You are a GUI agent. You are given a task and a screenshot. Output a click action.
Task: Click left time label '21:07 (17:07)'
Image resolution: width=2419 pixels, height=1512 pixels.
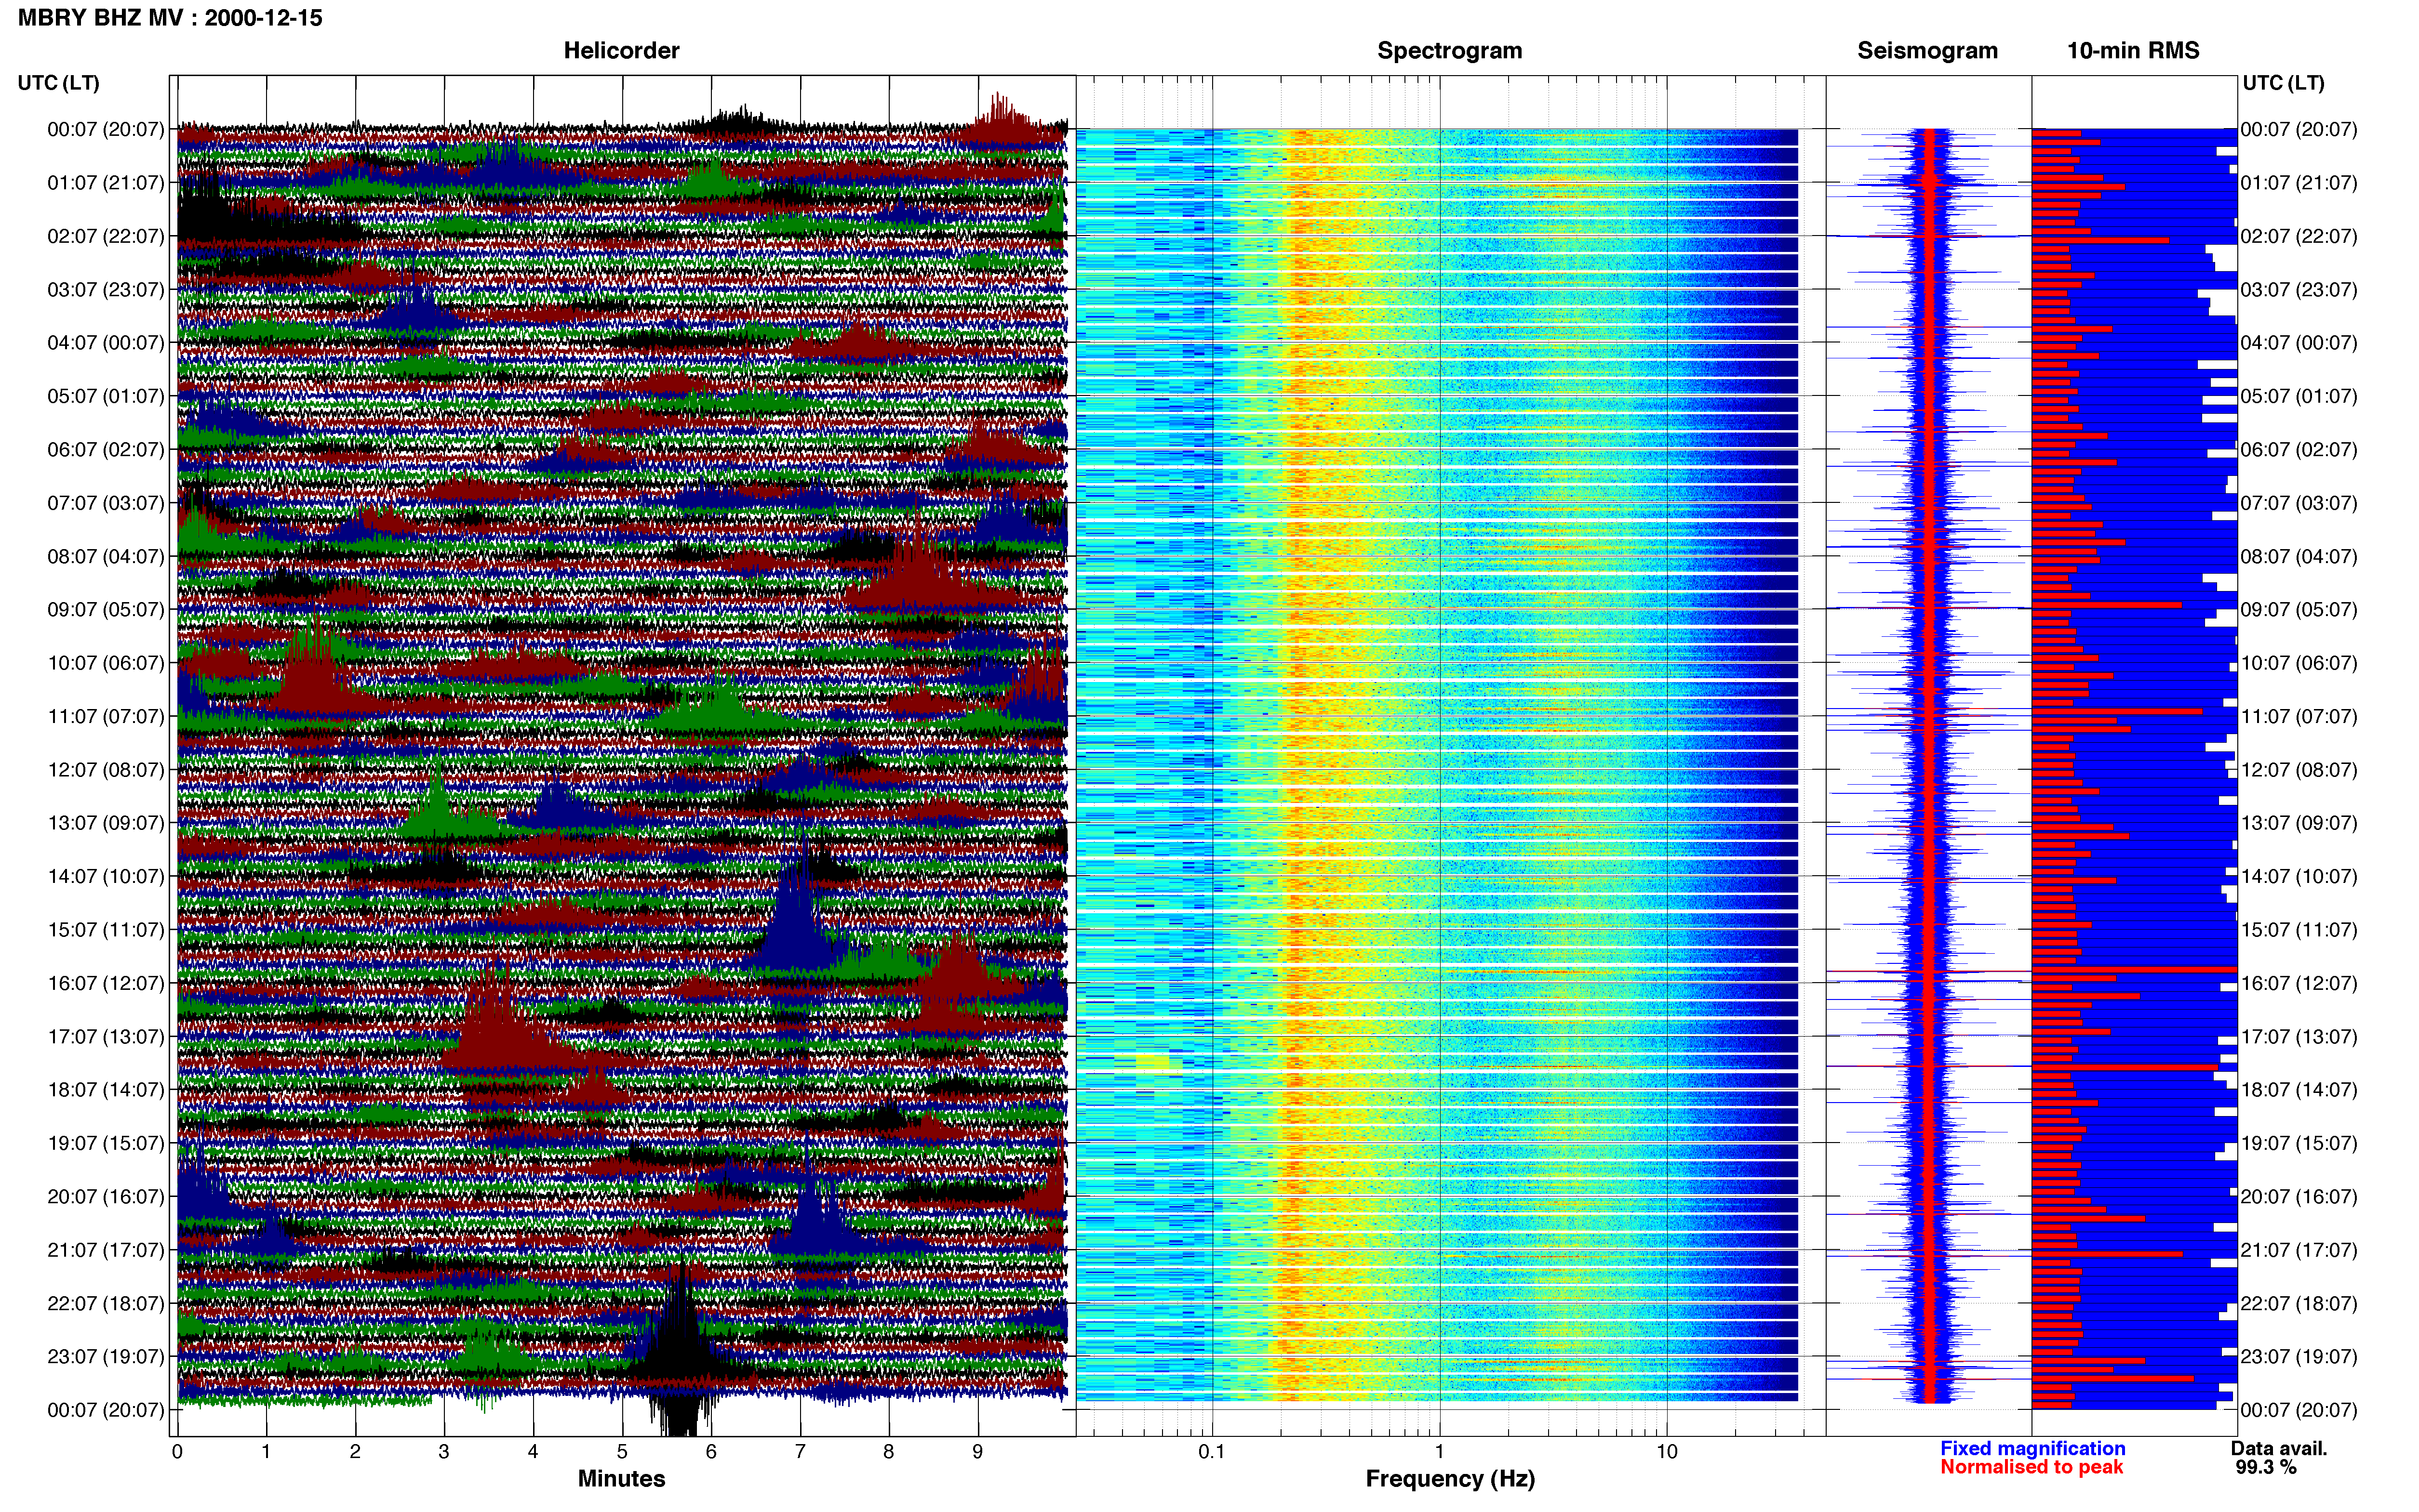click(x=106, y=1249)
